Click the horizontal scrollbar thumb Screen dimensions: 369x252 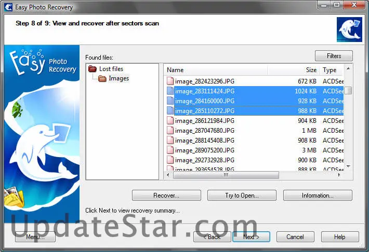click(x=226, y=175)
